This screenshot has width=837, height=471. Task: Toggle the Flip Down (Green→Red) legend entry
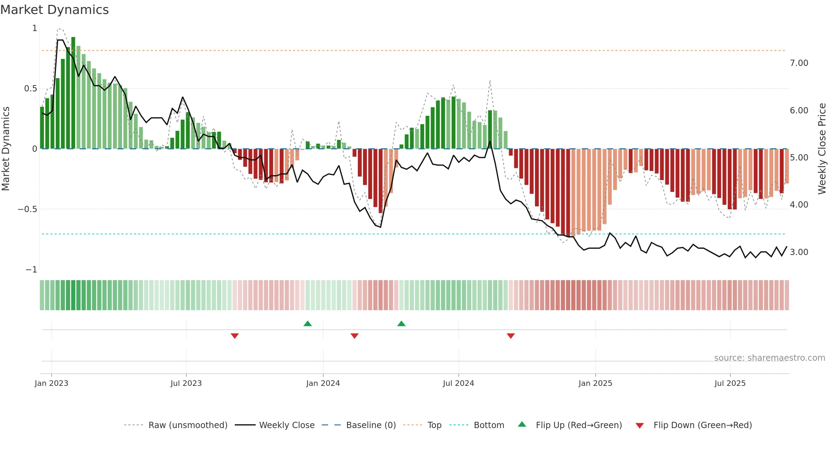tap(693, 425)
